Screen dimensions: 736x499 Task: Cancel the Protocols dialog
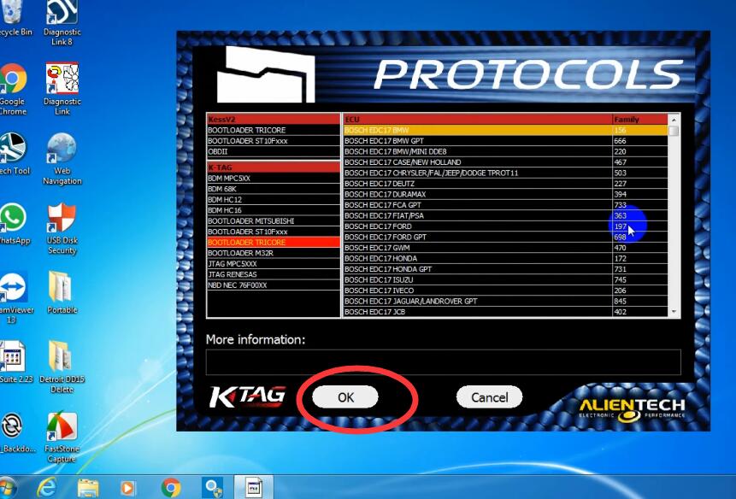tap(489, 397)
